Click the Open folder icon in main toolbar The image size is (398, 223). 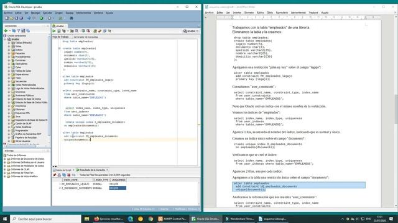[x=12, y=18]
